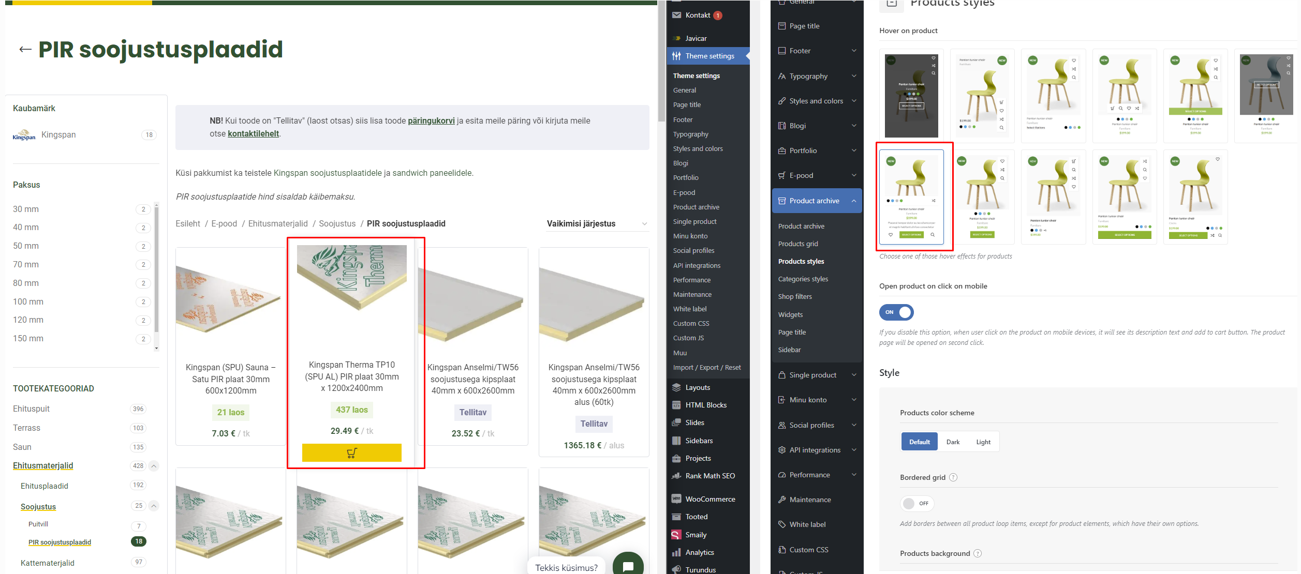Viewport: 1301px width, 574px height.
Task: Click the Analytics bar chart icon
Action: pos(676,552)
